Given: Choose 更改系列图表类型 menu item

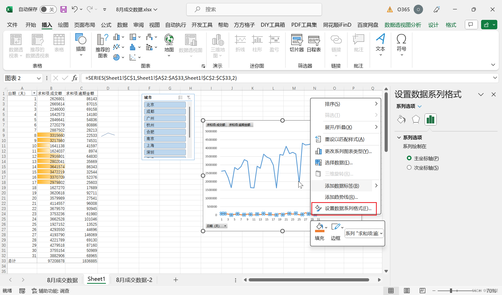Looking at the screenshot, I should pos(346,151).
